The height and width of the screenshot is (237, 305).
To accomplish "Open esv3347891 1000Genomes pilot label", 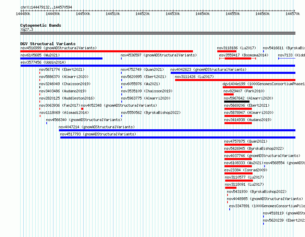I will tap(267, 206).
